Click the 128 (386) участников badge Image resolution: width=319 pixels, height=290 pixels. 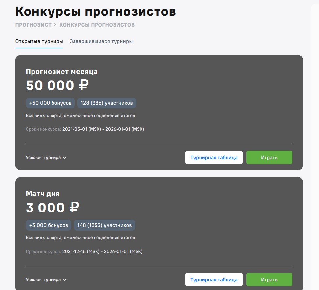pos(107,103)
